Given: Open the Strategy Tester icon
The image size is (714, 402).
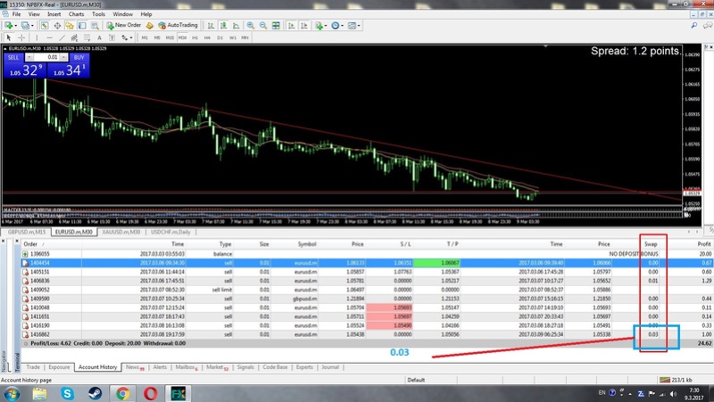Looking at the screenshot, I should click(x=95, y=26).
